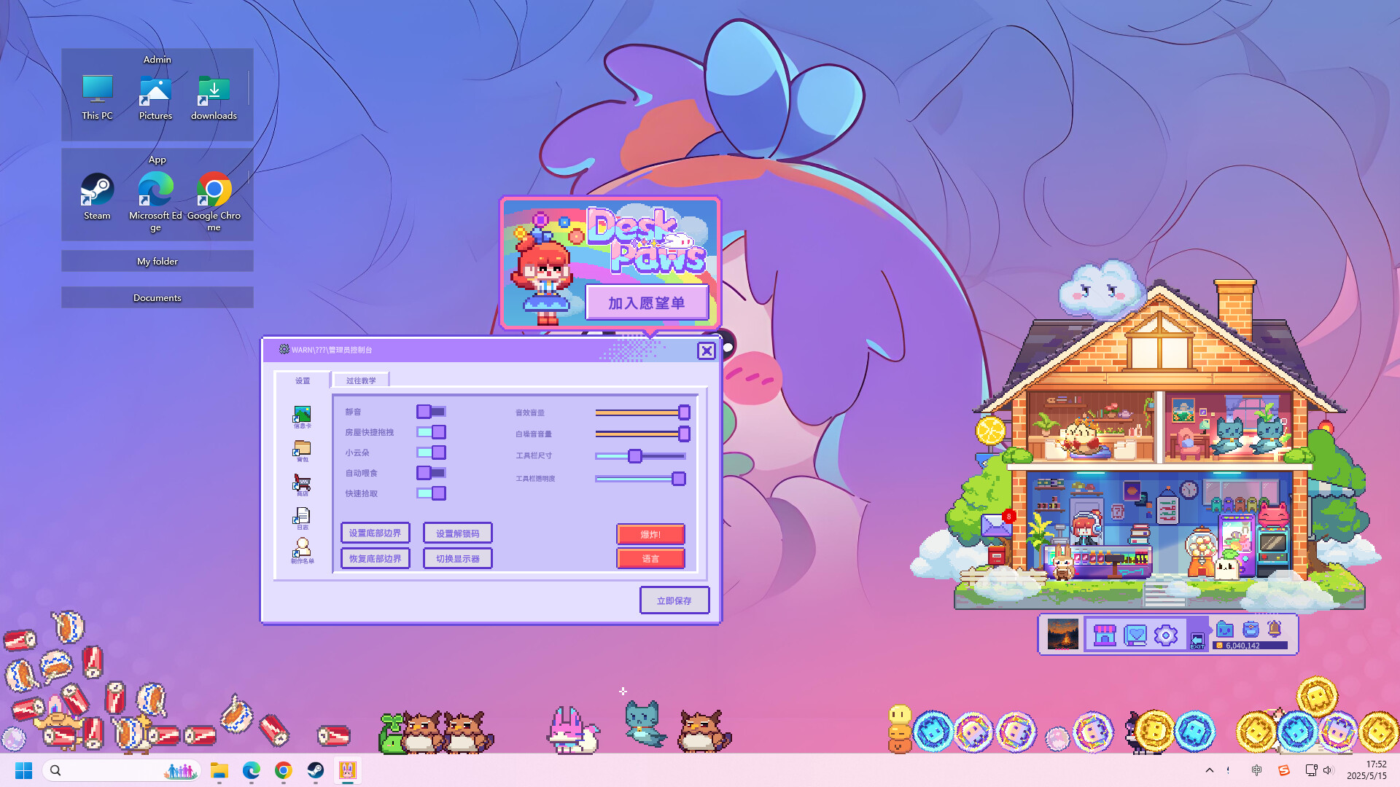Open the shop icon in the toolbar
The image size is (1400, 787).
(x=1105, y=635)
